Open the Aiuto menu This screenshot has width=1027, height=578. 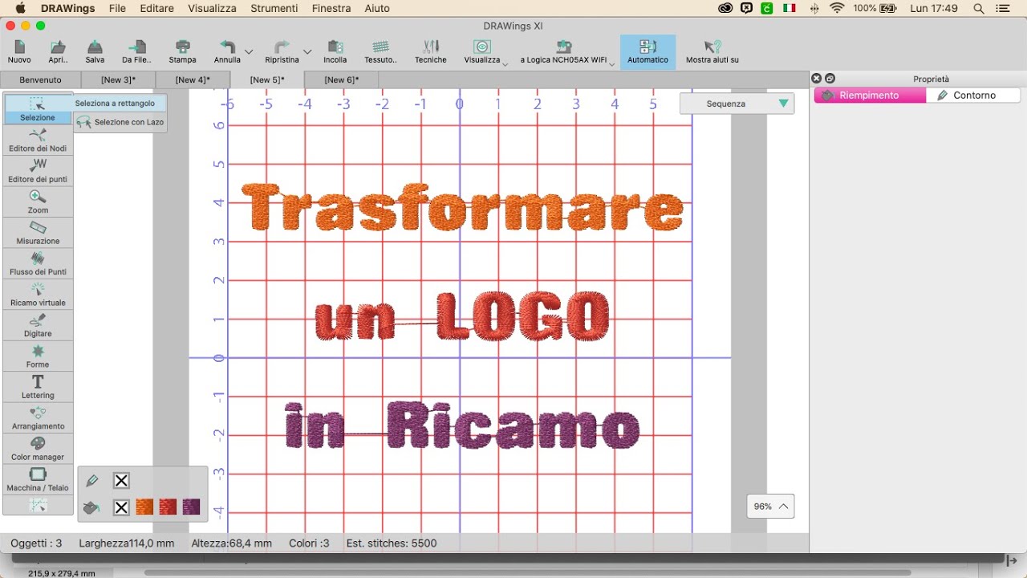point(377,8)
